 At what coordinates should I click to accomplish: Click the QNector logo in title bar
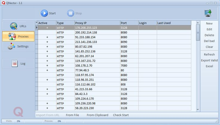coord(4,3)
